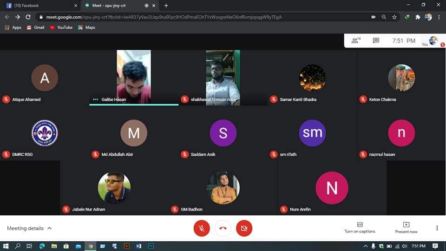This screenshot has width=446, height=251.
Task: Open Illustrator from the taskbar
Action: (126, 246)
